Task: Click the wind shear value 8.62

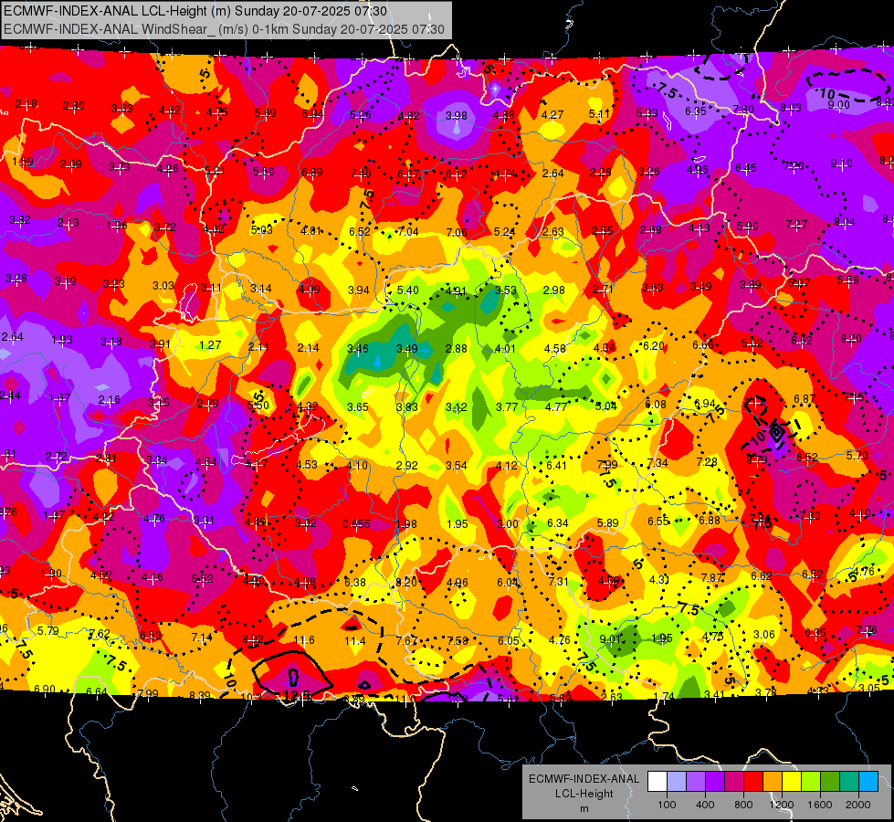Action: tap(802, 341)
